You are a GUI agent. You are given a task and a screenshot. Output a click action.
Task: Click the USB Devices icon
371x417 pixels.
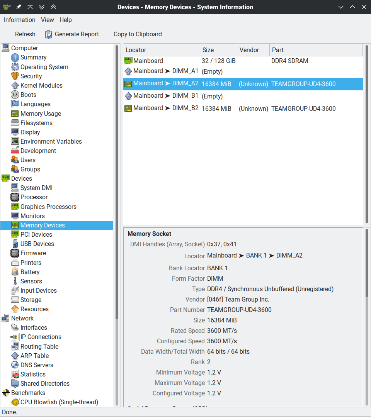(15, 244)
